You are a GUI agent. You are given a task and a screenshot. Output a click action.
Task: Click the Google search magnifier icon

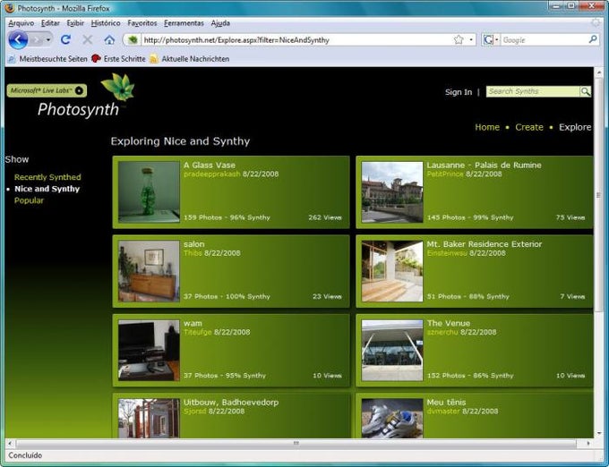pos(593,39)
